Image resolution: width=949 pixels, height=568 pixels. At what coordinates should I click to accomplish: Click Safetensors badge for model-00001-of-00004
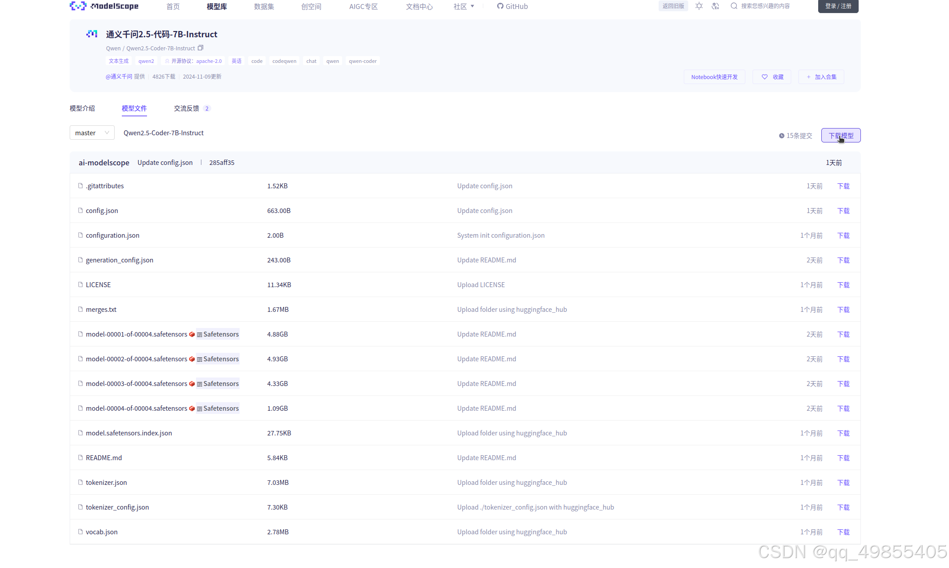point(218,334)
